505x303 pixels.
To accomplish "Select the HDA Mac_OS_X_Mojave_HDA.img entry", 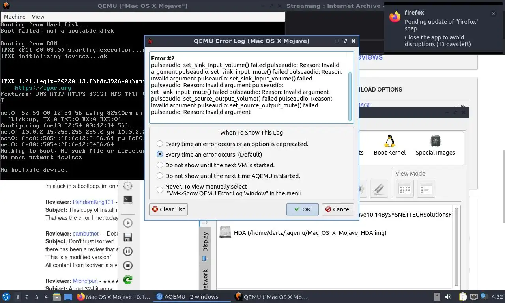I will [x=310, y=232].
